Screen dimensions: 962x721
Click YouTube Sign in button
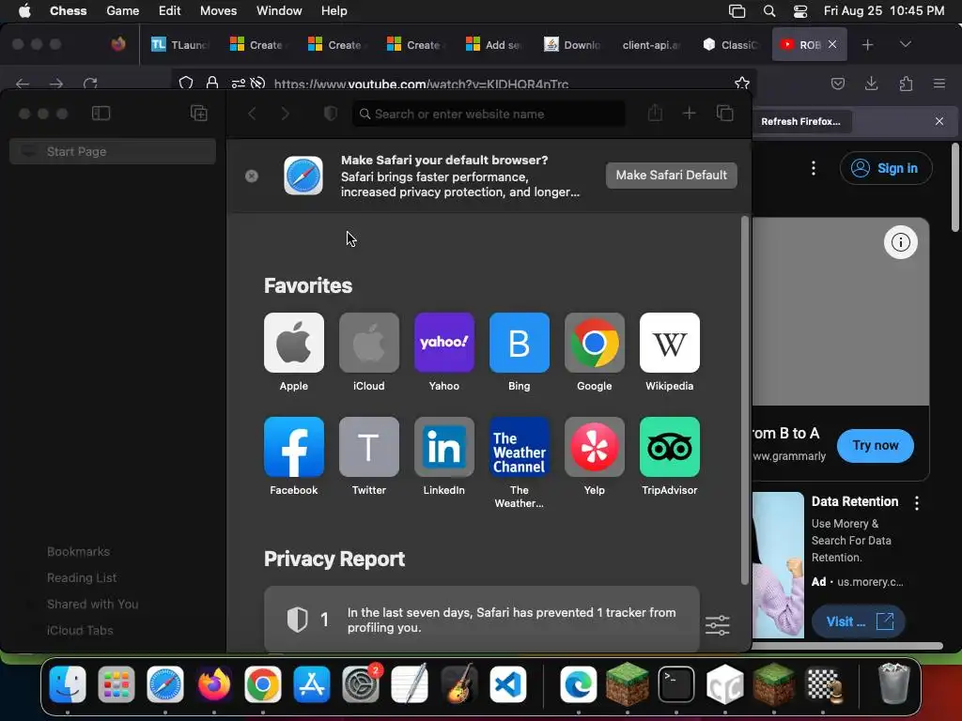(x=886, y=168)
